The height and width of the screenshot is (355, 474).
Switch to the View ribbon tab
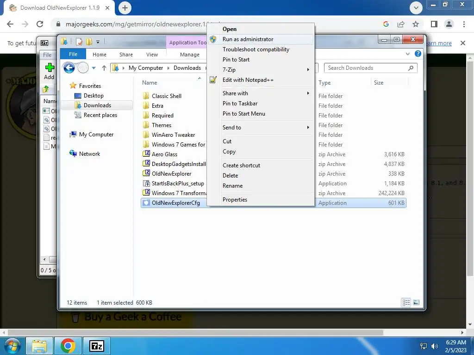pos(152,55)
